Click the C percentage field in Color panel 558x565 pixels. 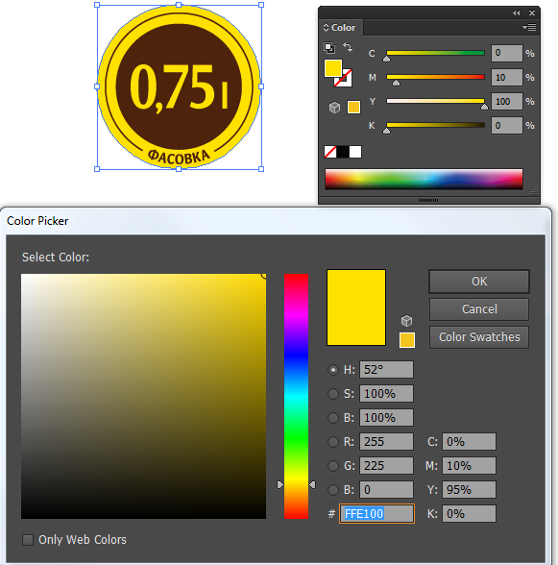point(507,53)
